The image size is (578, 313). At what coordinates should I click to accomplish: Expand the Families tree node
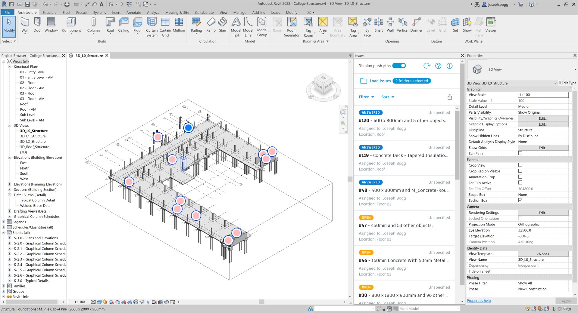click(3, 286)
